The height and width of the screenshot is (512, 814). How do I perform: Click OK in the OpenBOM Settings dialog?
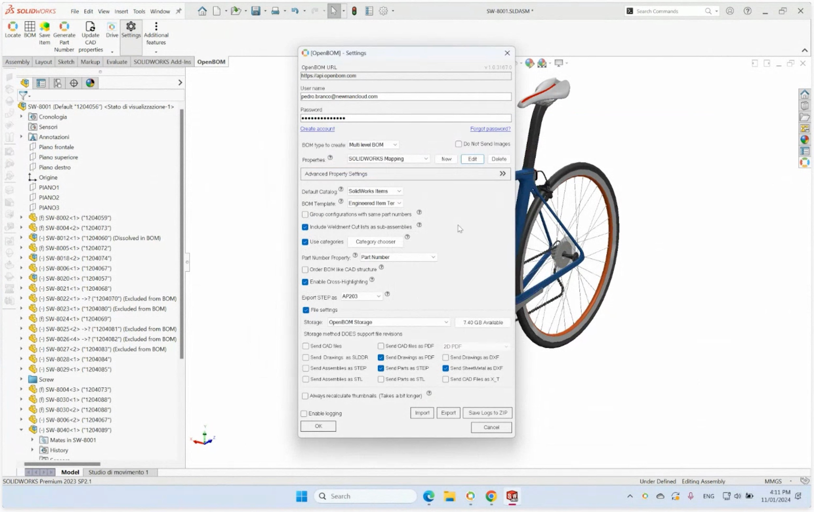point(318,427)
